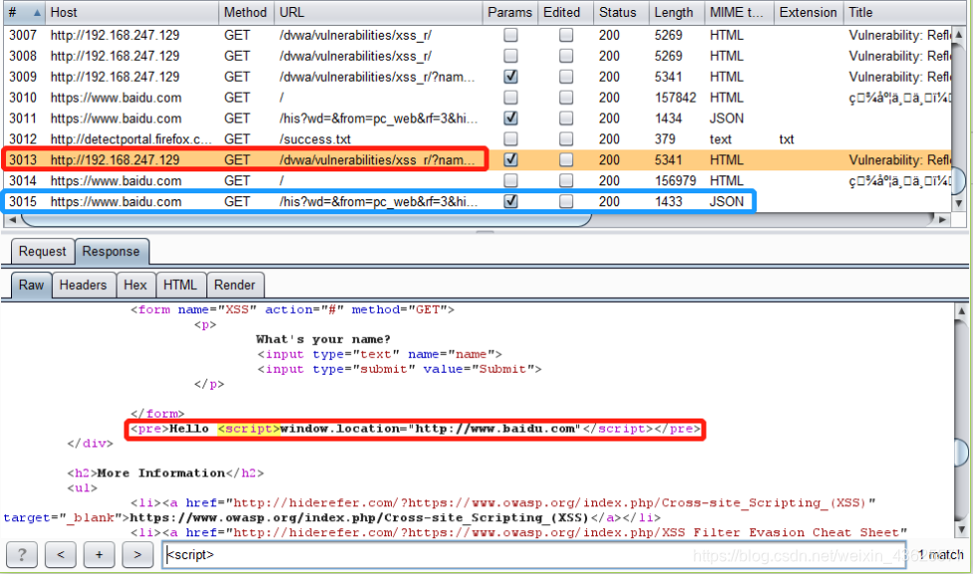Sort history by Host column
The width and height of the screenshot is (973, 574).
[x=133, y=12]
